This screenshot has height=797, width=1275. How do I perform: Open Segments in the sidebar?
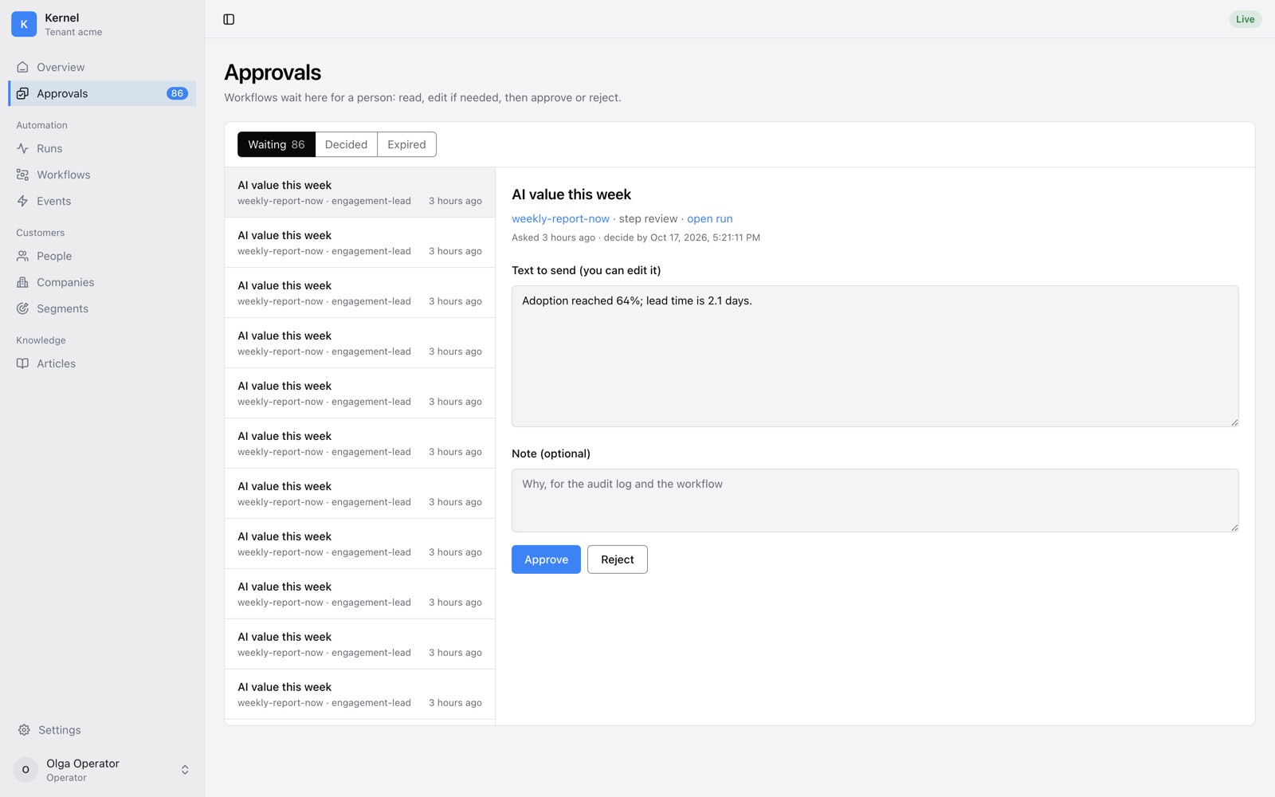[102, 308]
